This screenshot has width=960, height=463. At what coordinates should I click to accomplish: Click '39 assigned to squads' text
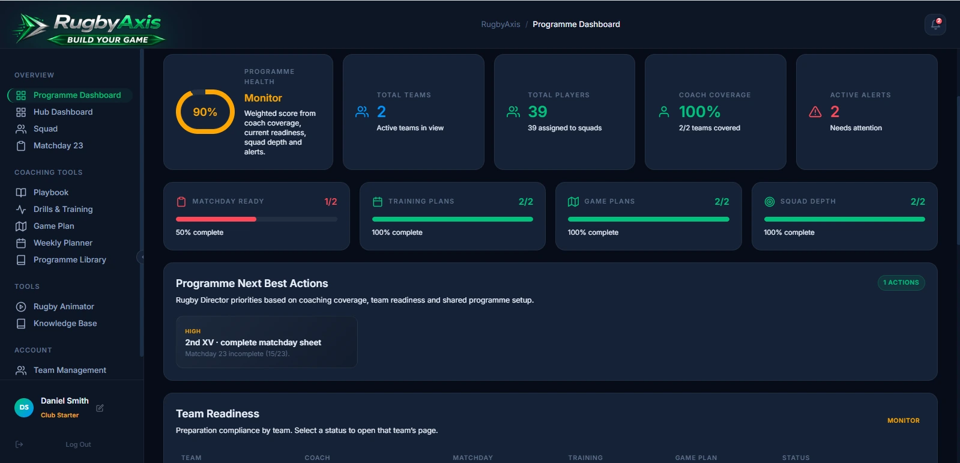565,128
